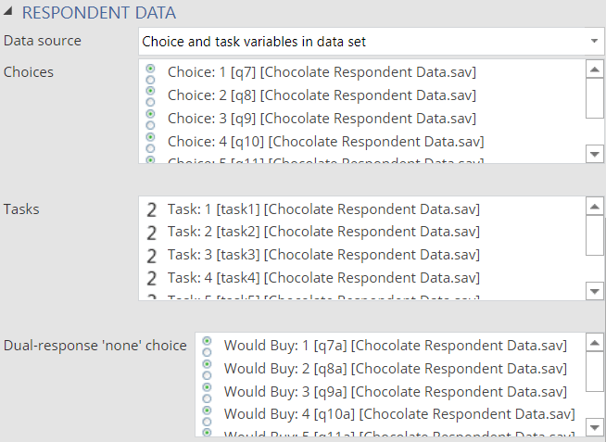The width and height of the screenshot is (606, 442).
Task: Select Would Buy: 2 [q8a] variable
Action: [x=395, y=368]
